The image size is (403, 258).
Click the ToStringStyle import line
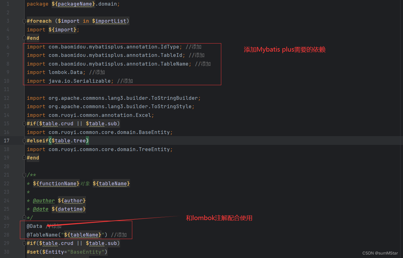tap(111, 107)
